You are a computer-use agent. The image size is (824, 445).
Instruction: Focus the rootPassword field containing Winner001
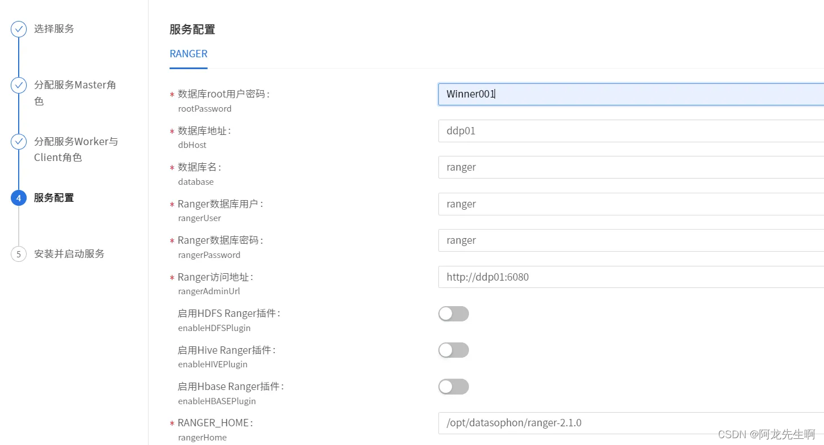coord(629,94)
